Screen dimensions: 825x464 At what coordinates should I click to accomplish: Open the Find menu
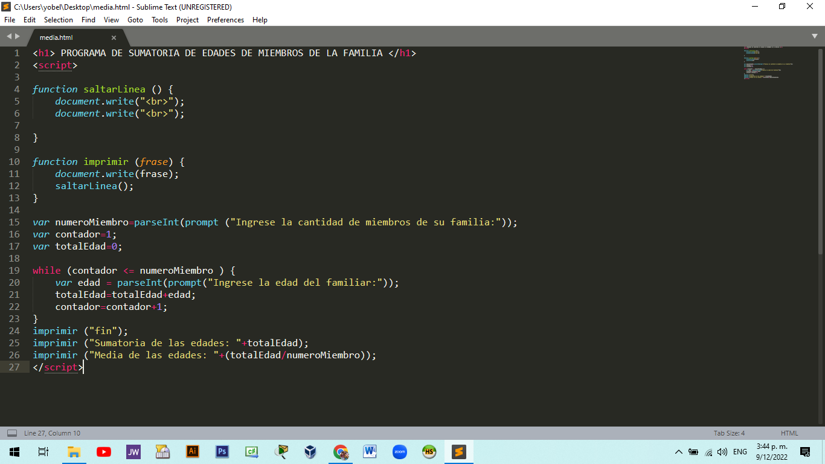[88, 20]
